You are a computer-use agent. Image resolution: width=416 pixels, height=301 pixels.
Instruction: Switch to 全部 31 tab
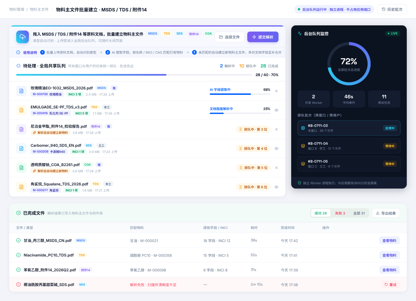pyautogui.click(x=359, y=213)
